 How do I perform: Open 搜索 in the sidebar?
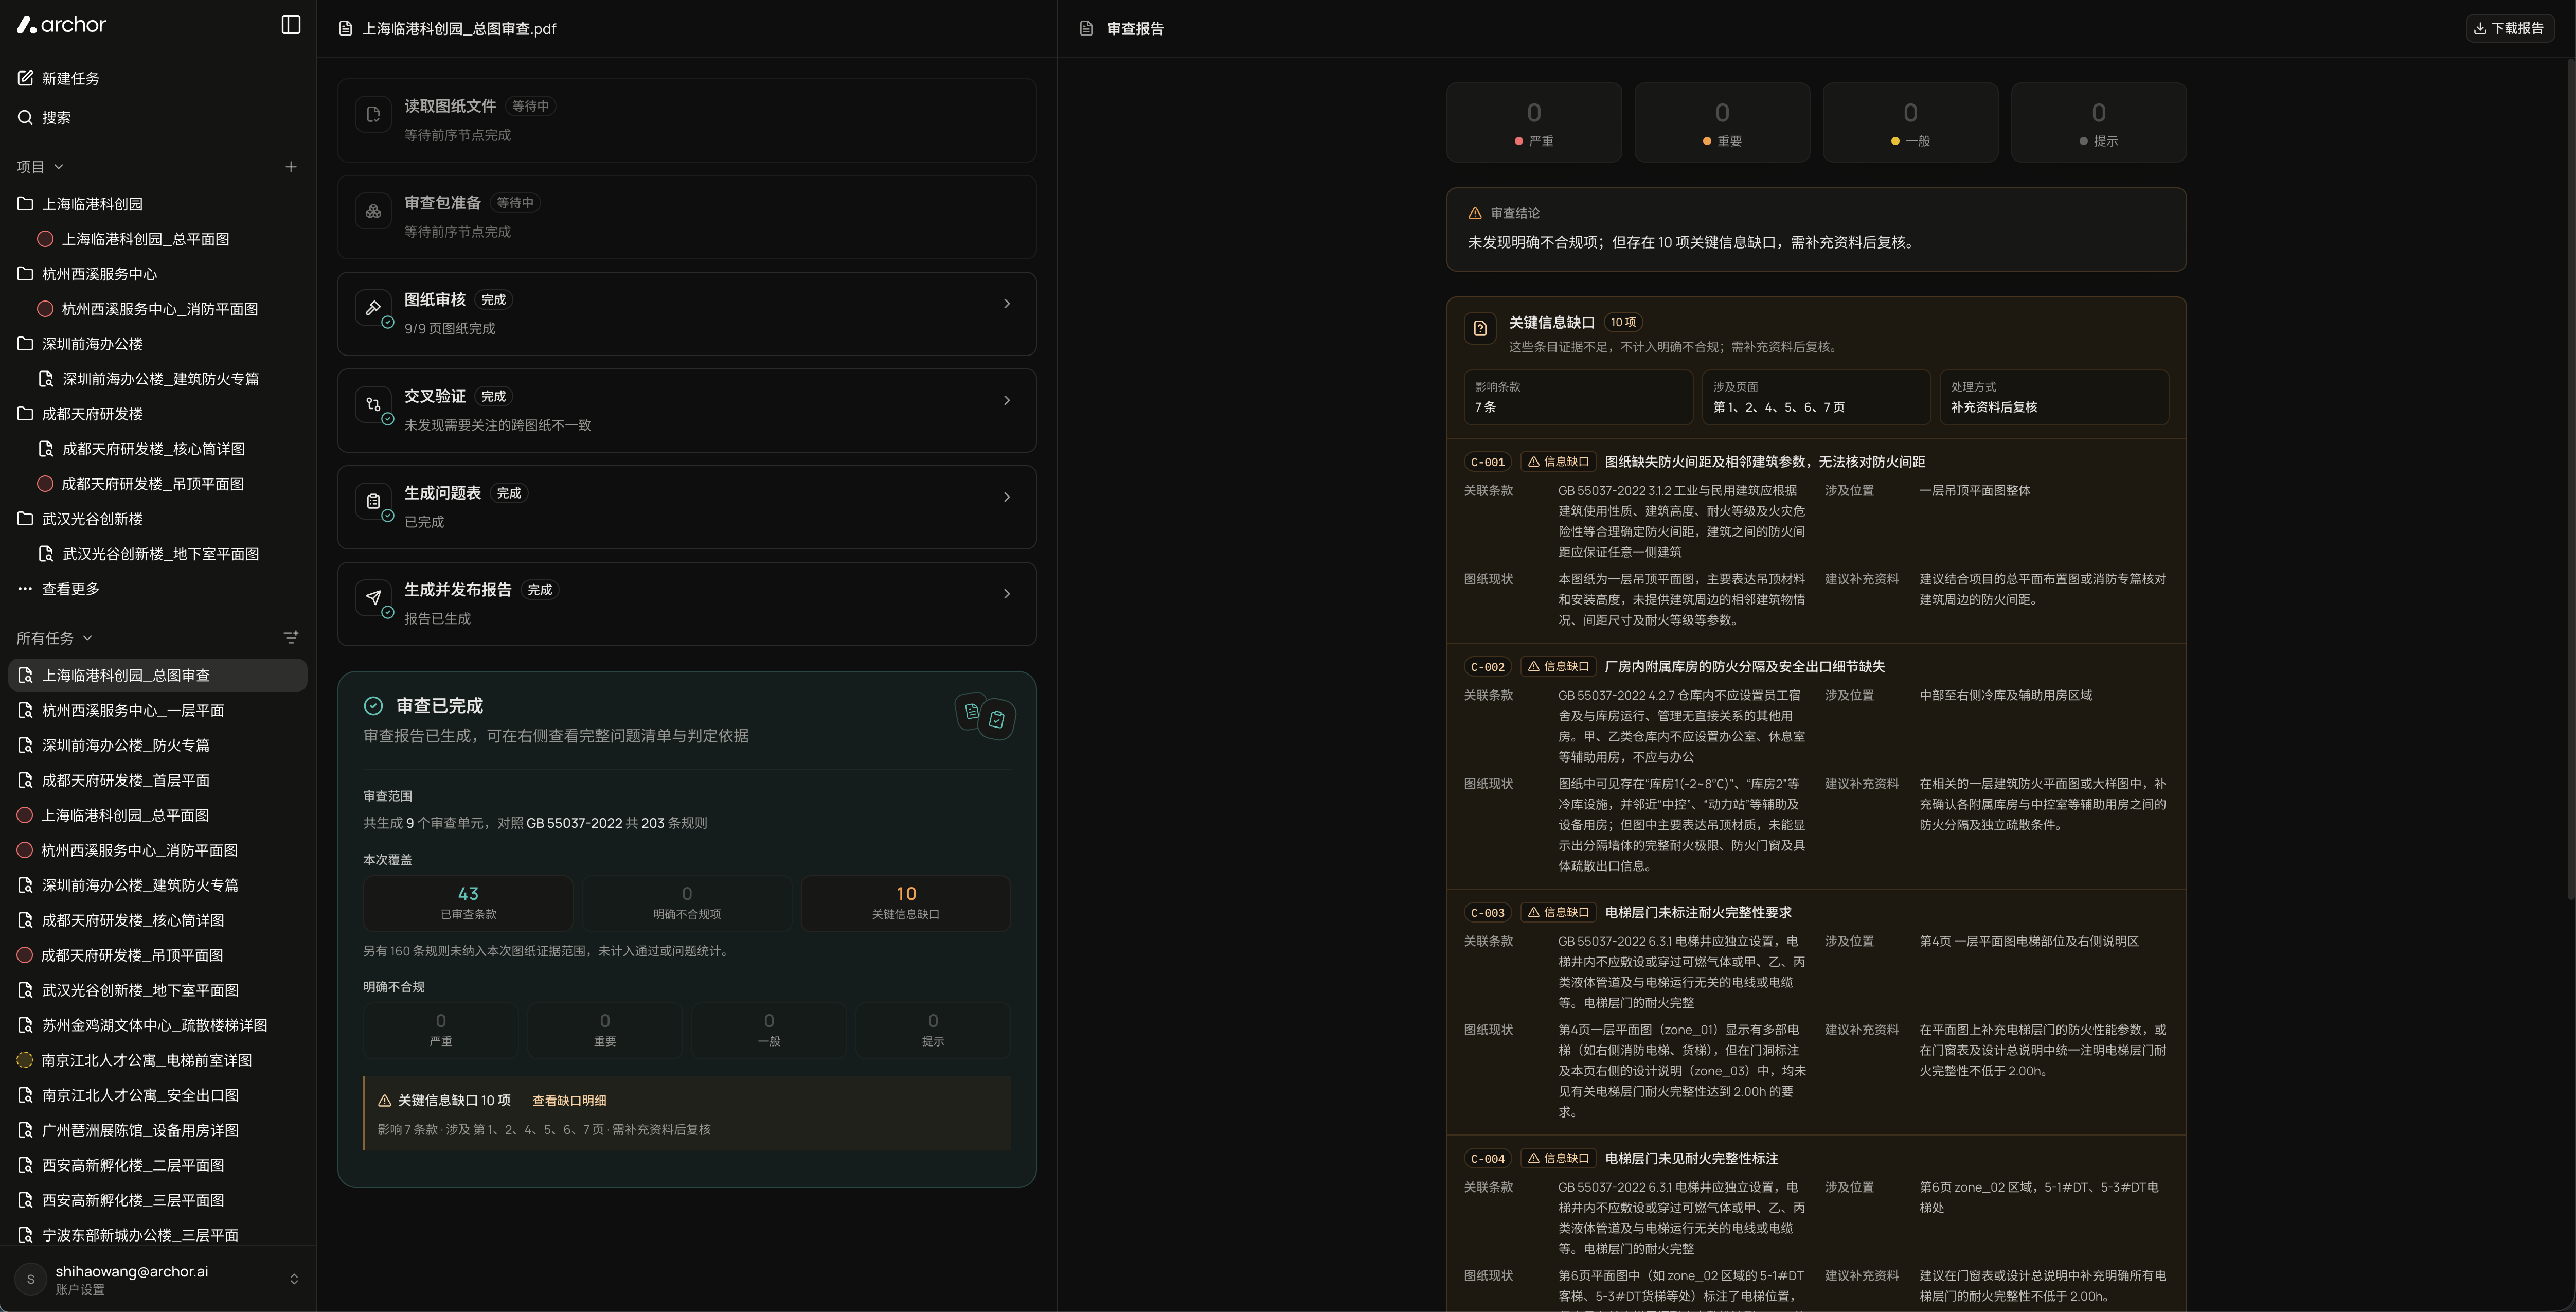pos(56,117)
